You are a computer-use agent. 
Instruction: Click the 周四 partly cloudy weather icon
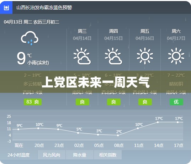[x=113, y=56]
